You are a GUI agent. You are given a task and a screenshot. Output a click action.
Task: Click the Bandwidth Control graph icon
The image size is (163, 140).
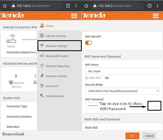pos(42,55)
